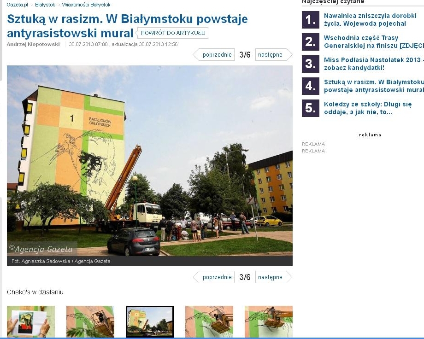Viewport: 424px width, 339px height.
Task: Open article 'Nawałnica zniszczyła dorobki życia'
Action: pos(370,20)
